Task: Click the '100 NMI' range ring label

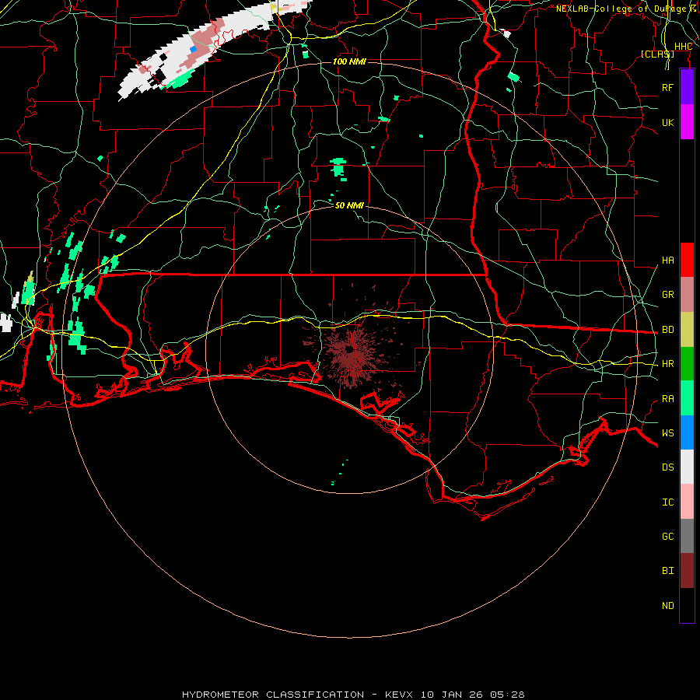Action: tap(349, 61)
